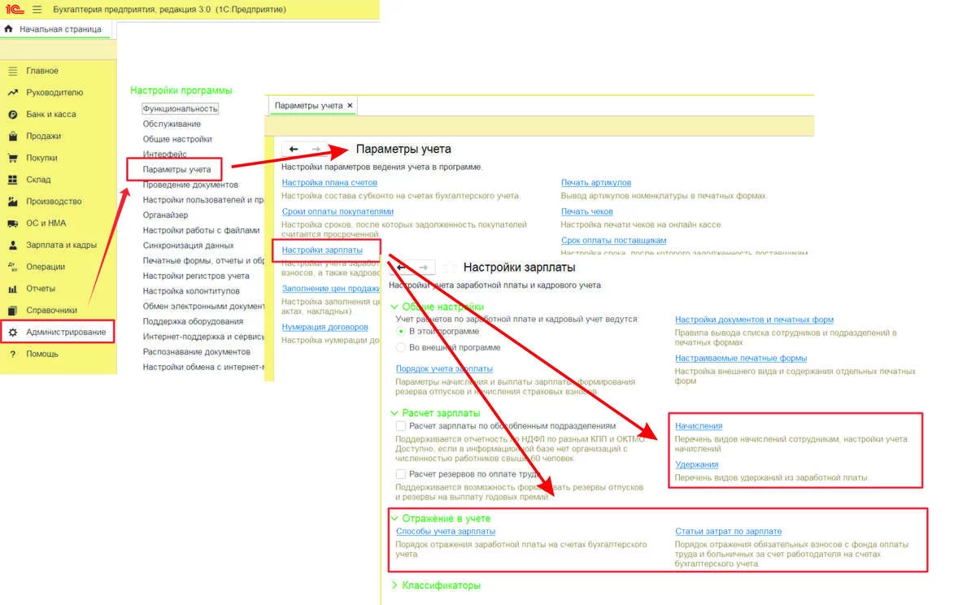Open the Сроки оплаты покупателями link
Screen dimensions: 976x605
coord(338,211)
